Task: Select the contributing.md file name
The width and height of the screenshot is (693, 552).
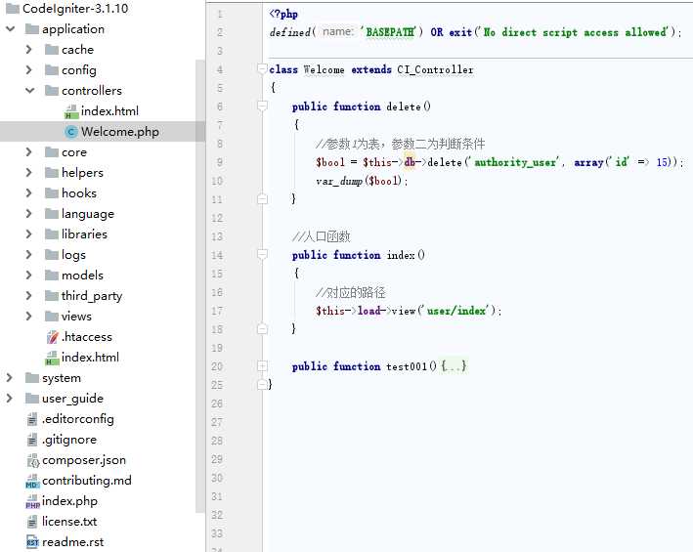Action: [87, 481]
